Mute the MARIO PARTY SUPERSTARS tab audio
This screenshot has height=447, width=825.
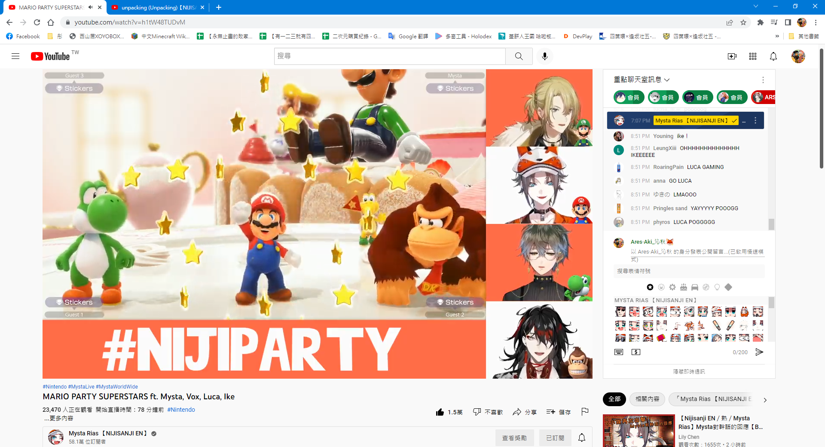click(91, 7)
